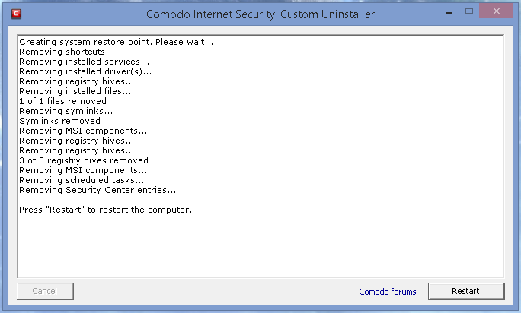Click the window title 'Comodo Internet Security: Custom Uninstaller'
The image size is (521, 313).
tap(260, 14)
